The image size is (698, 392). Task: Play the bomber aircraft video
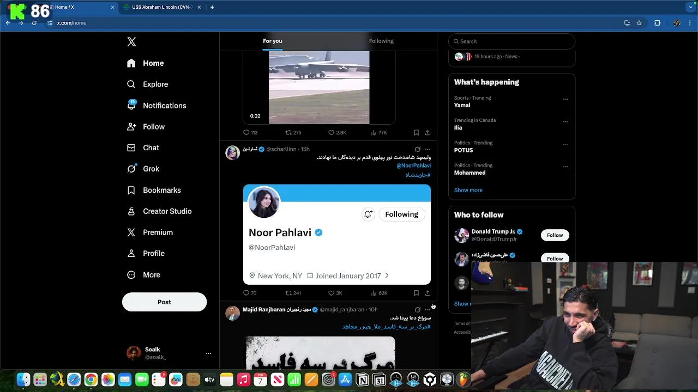(x=319, y=87)
